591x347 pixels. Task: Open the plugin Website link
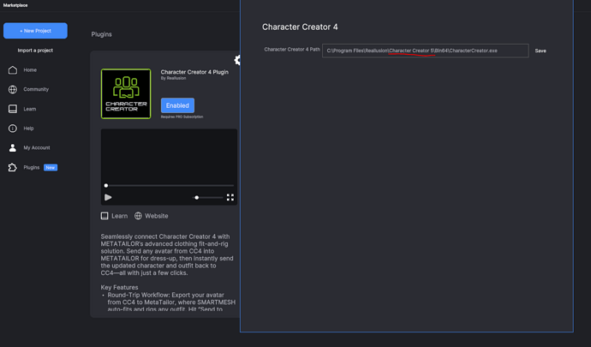point(151,216)
